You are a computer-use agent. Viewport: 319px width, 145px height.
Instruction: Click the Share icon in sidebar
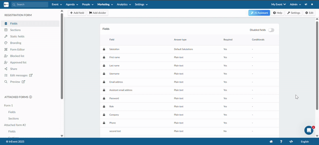click(6, 69)
